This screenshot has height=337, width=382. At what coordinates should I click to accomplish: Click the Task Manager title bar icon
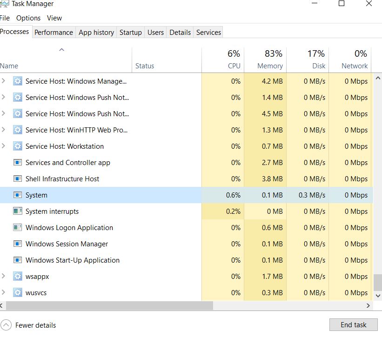(6, 4)
